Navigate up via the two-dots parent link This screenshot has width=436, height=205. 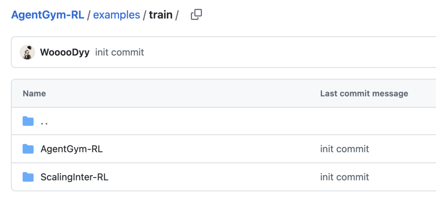tap(44, 121)
